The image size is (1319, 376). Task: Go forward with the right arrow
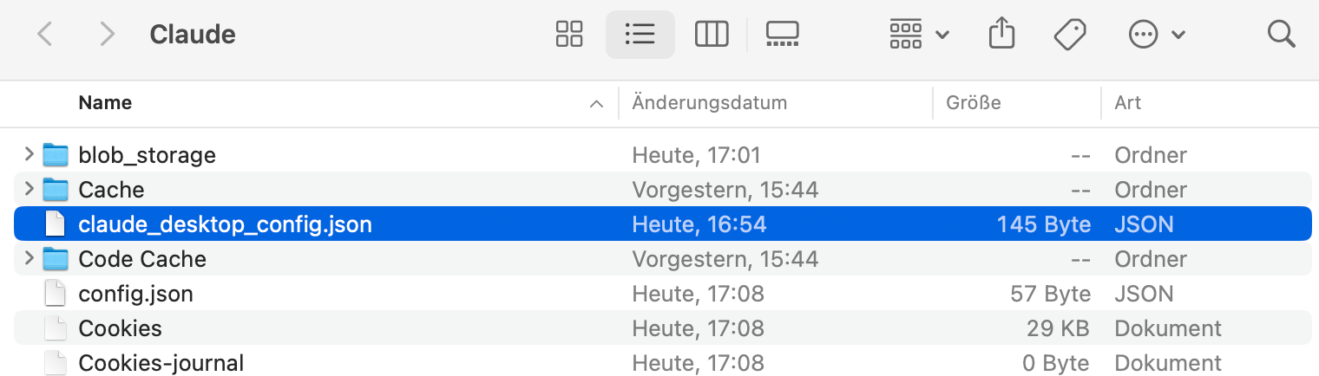(108, 35)
